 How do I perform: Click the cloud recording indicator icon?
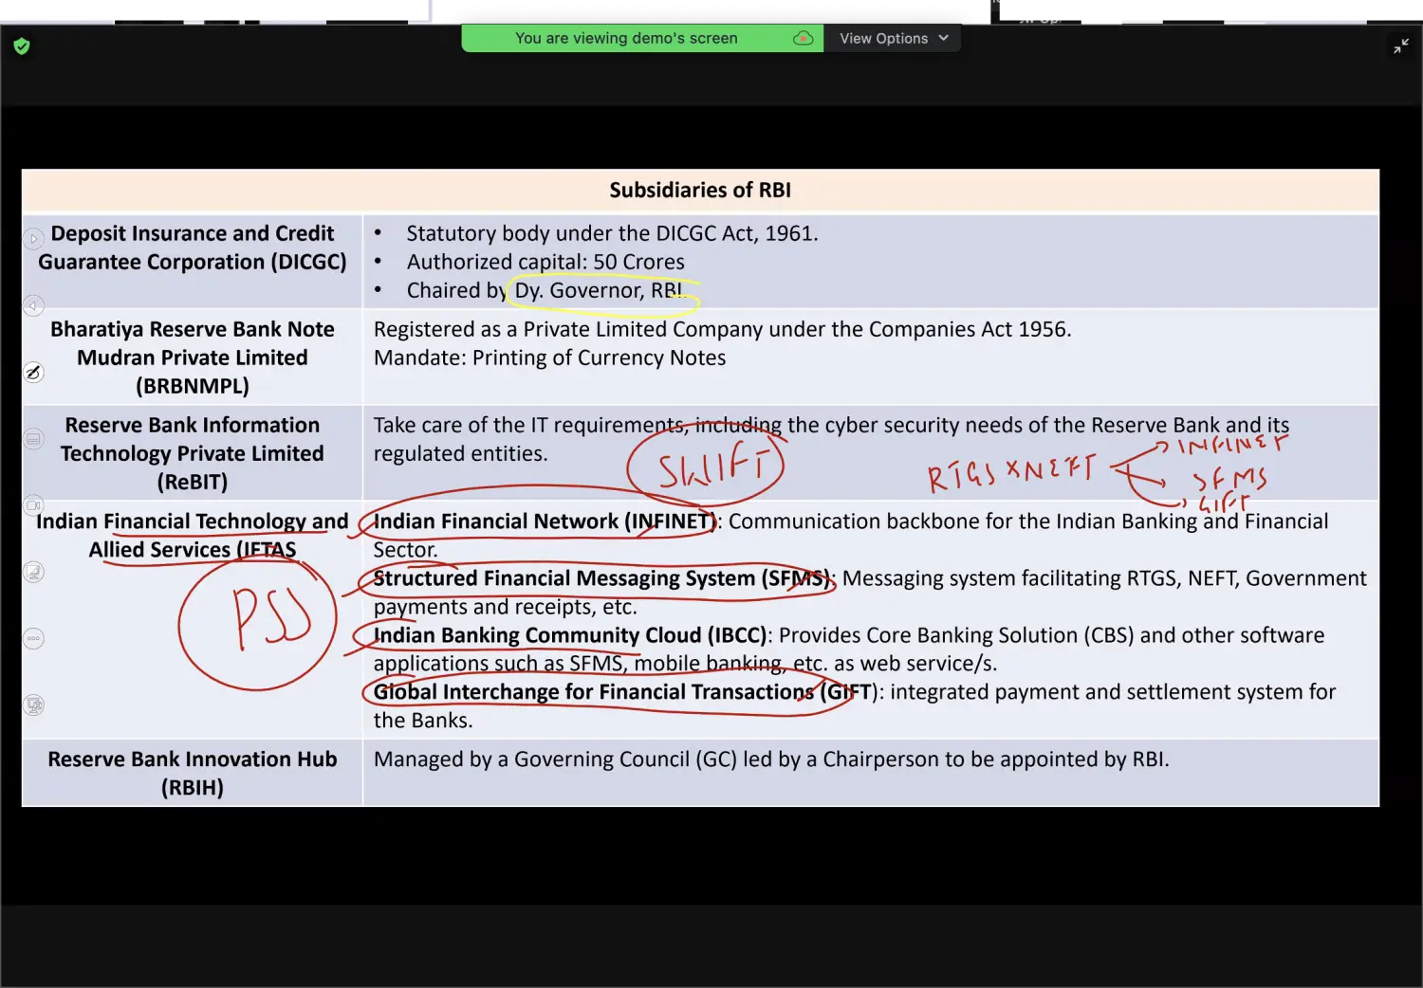[x=803, y=38]
